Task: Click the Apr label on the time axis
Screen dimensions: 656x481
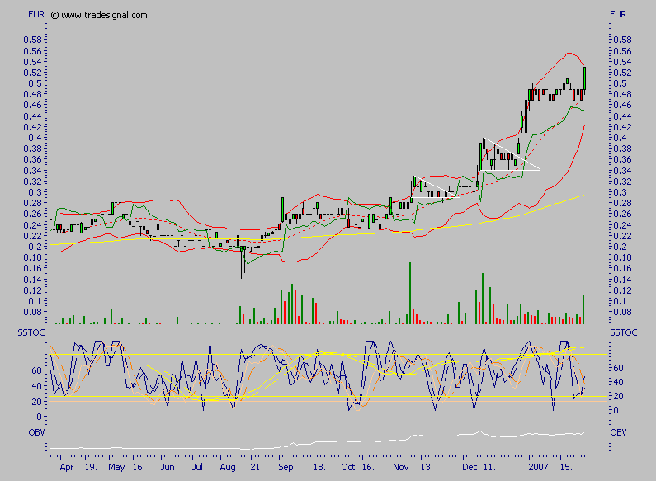Action: (x=64, y=466)
